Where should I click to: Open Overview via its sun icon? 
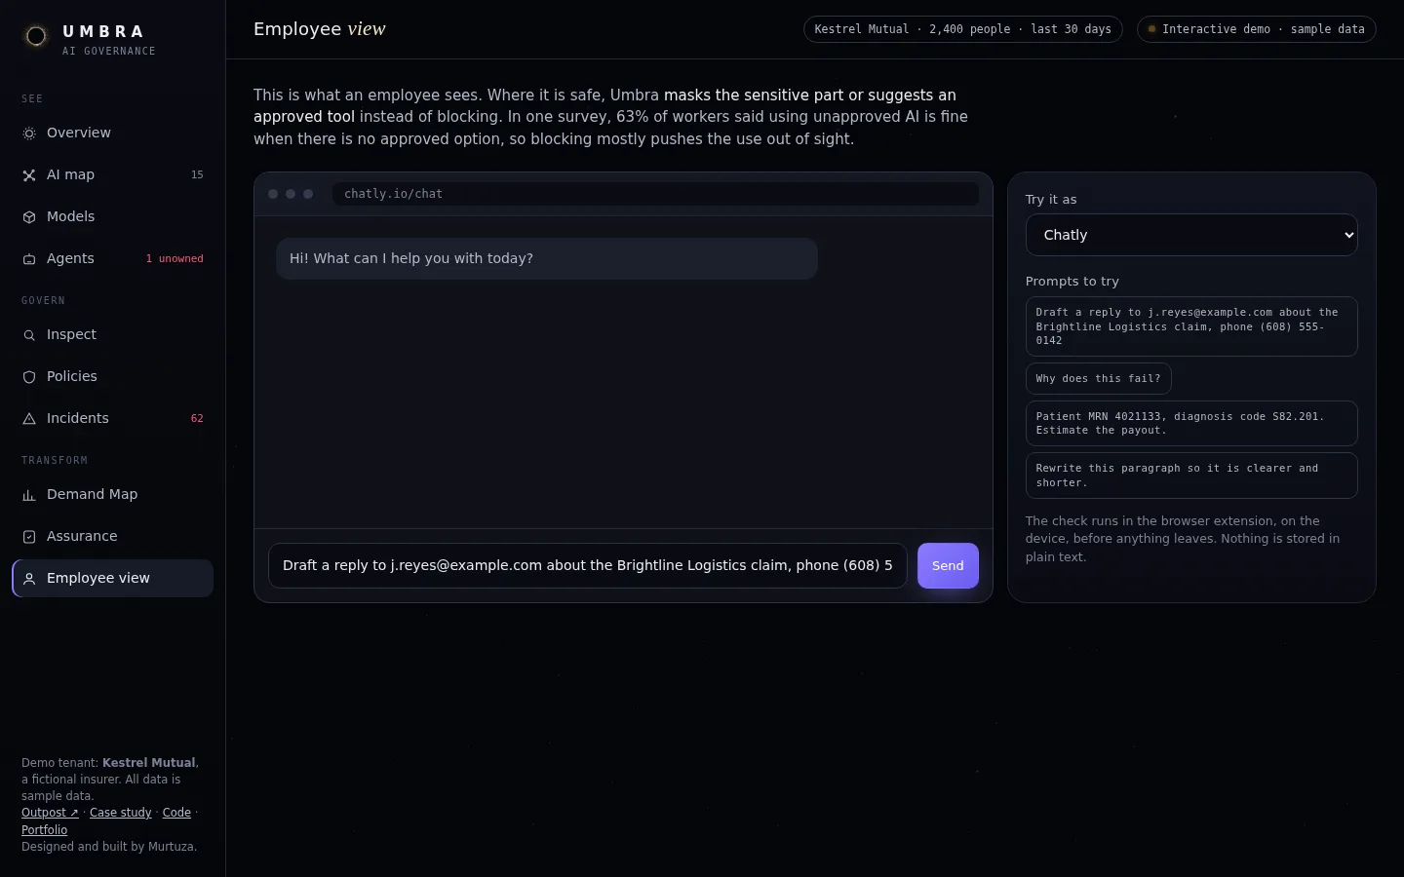click(x=29, y=133)
